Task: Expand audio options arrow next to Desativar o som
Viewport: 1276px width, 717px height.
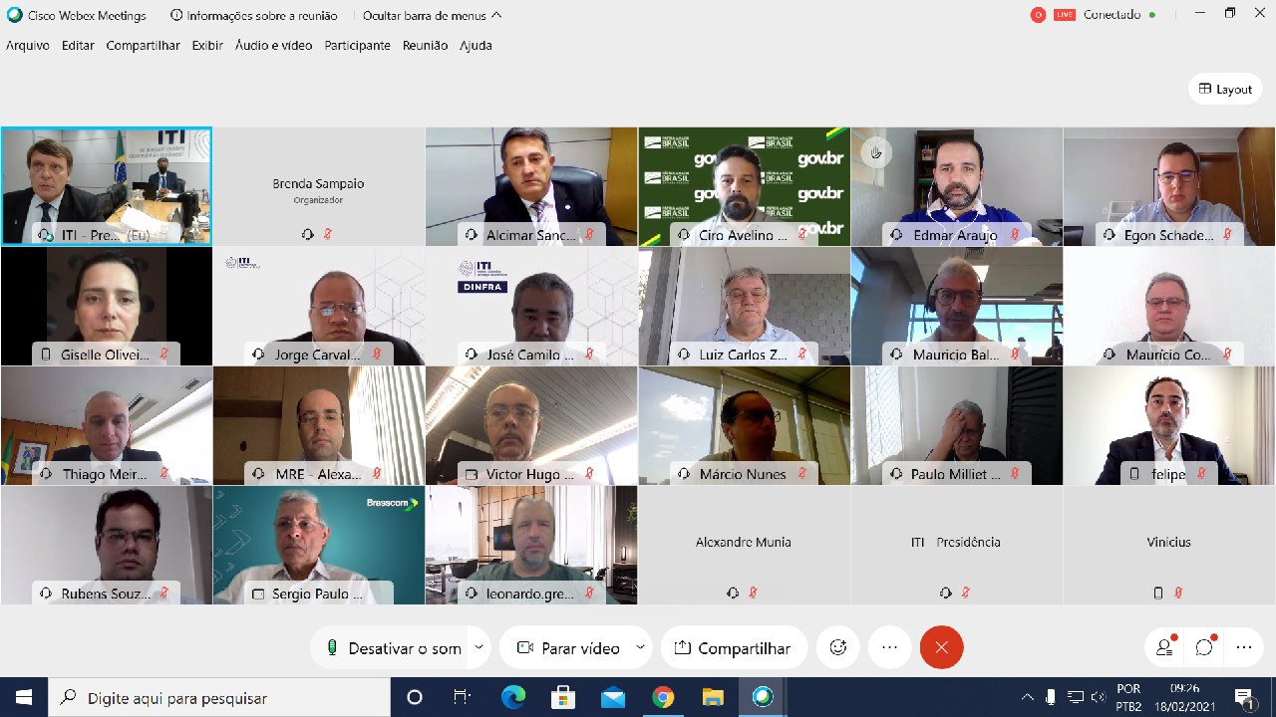Action: pyautogui.click(x=478, y=647)
